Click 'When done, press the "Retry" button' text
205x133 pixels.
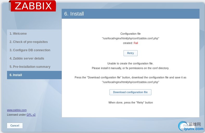tap(131, 102)
